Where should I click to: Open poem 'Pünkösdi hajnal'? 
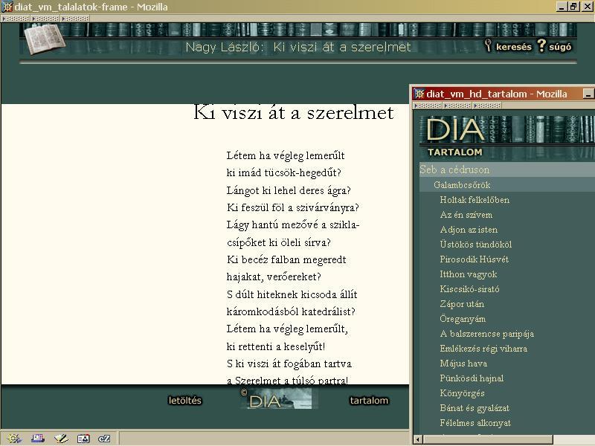coord(472,378)
